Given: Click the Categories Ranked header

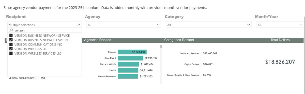Looking at the screenshot, I should [179, 40].
